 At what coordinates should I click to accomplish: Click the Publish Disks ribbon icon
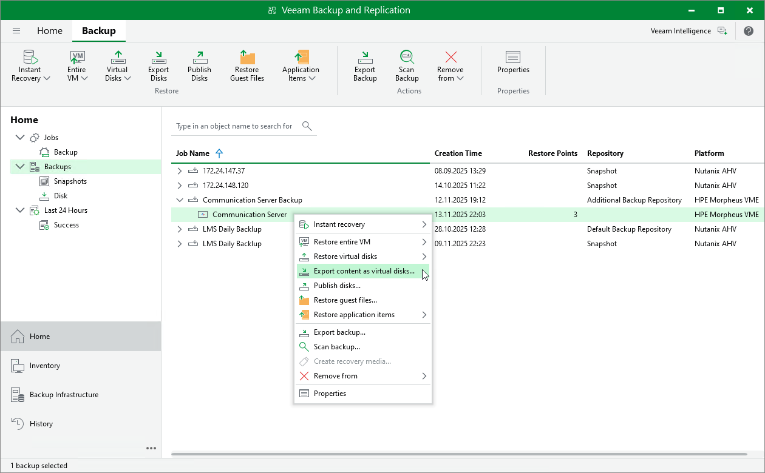[x=199, y=65]
